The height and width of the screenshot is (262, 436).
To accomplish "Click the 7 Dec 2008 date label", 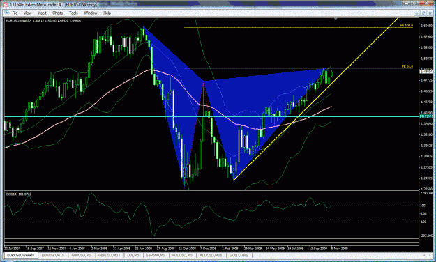I will click(209, 249).
